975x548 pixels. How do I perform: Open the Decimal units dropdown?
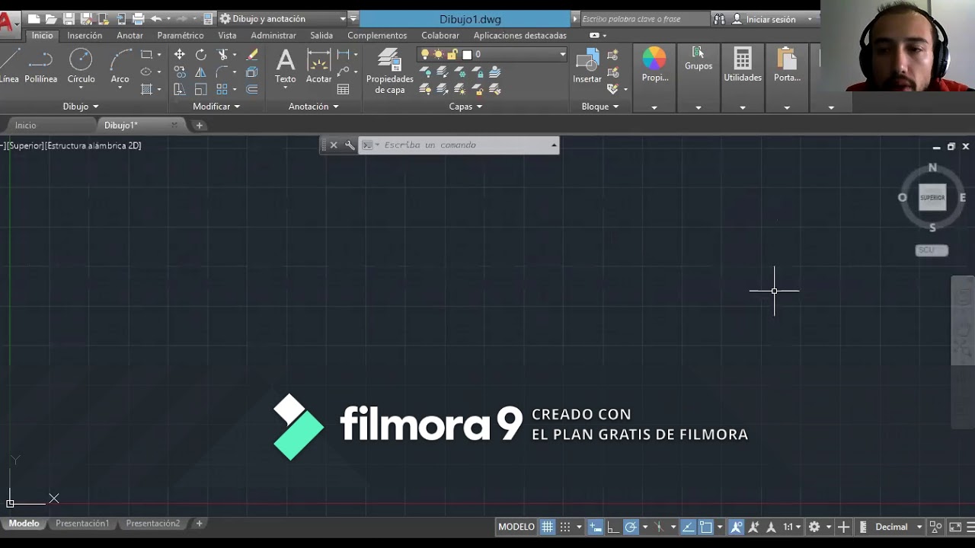coord(899,527)
